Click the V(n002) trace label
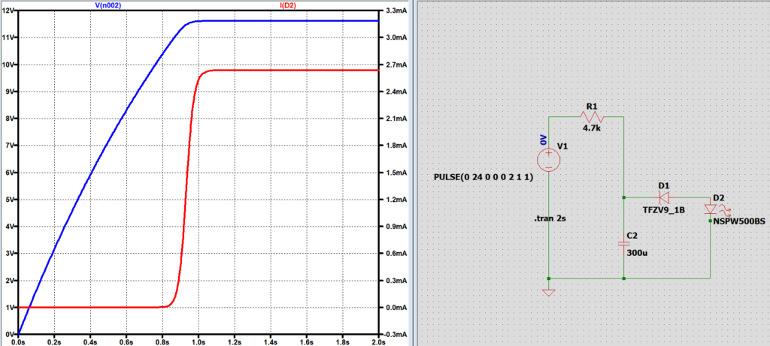 pyautogui.click(x=108, y=5)
